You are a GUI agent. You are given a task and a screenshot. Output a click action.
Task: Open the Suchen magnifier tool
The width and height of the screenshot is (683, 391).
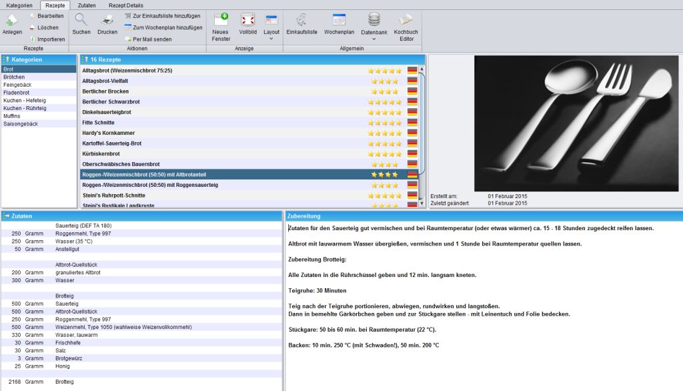pyautogui.click(x=81, y=20)
